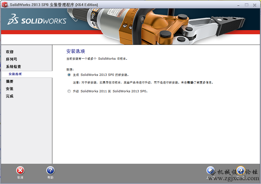Open the 序列号 step in sidebar
The width and height of the screenshot is (261, 184).
12,59
